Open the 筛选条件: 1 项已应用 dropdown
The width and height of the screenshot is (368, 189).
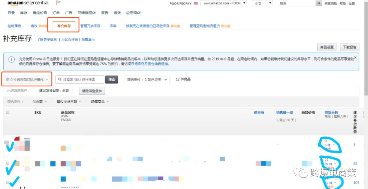point(147,80)
